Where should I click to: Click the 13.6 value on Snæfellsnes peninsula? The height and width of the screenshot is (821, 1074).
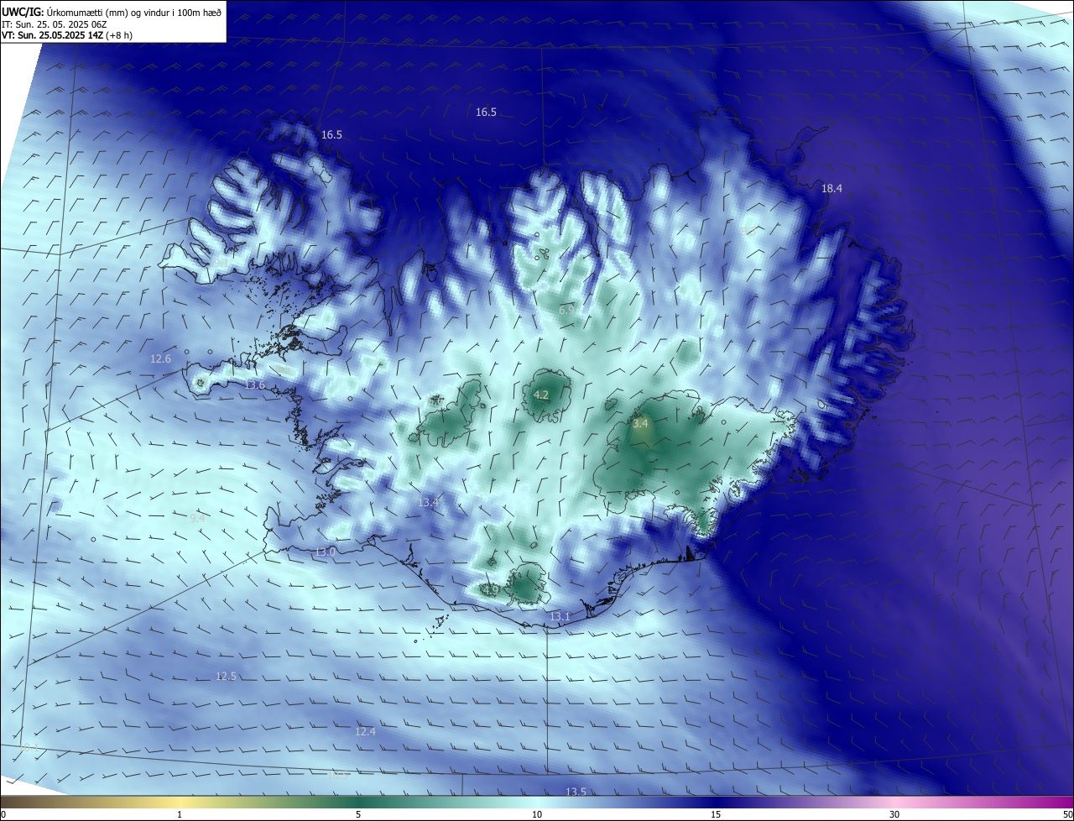(255, 385)
